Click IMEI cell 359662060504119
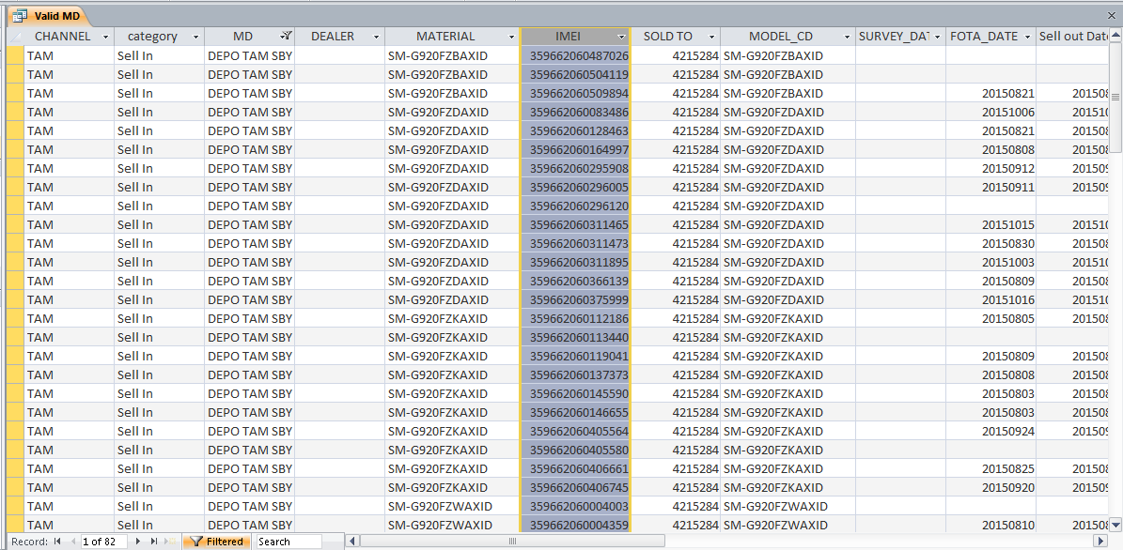The height and width of the screenshot is (550, 1123). click(575, 74)
